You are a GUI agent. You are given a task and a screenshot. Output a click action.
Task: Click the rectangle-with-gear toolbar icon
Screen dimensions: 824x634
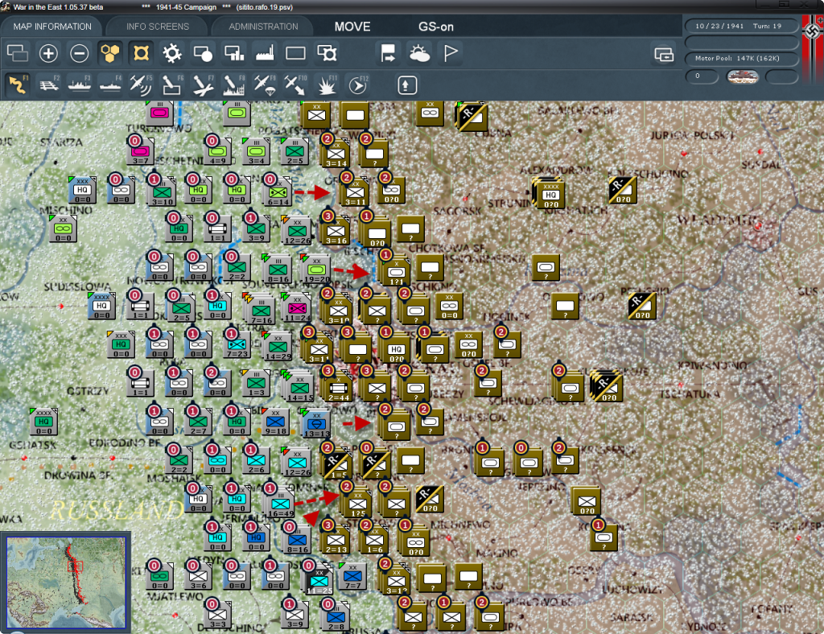point(327,53)
